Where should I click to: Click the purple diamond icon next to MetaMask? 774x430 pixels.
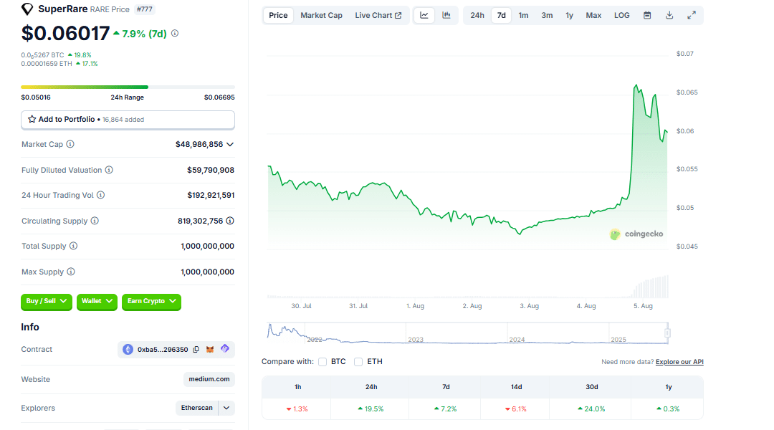tap(225, 348)
